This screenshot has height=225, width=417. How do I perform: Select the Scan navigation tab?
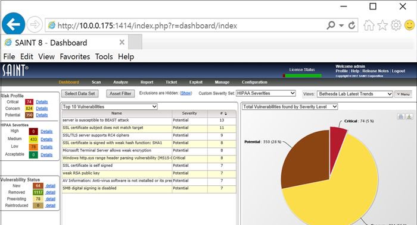[x=97, y=82]
